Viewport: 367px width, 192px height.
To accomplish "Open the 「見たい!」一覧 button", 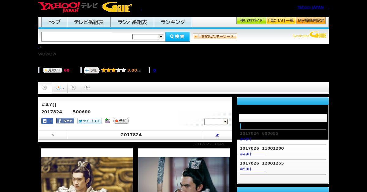I will (281, 21).
